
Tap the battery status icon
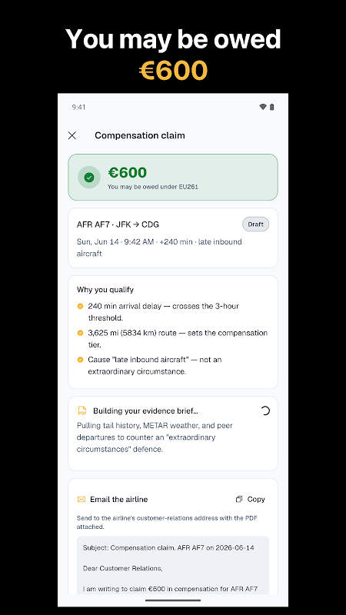tap(272, 107)
